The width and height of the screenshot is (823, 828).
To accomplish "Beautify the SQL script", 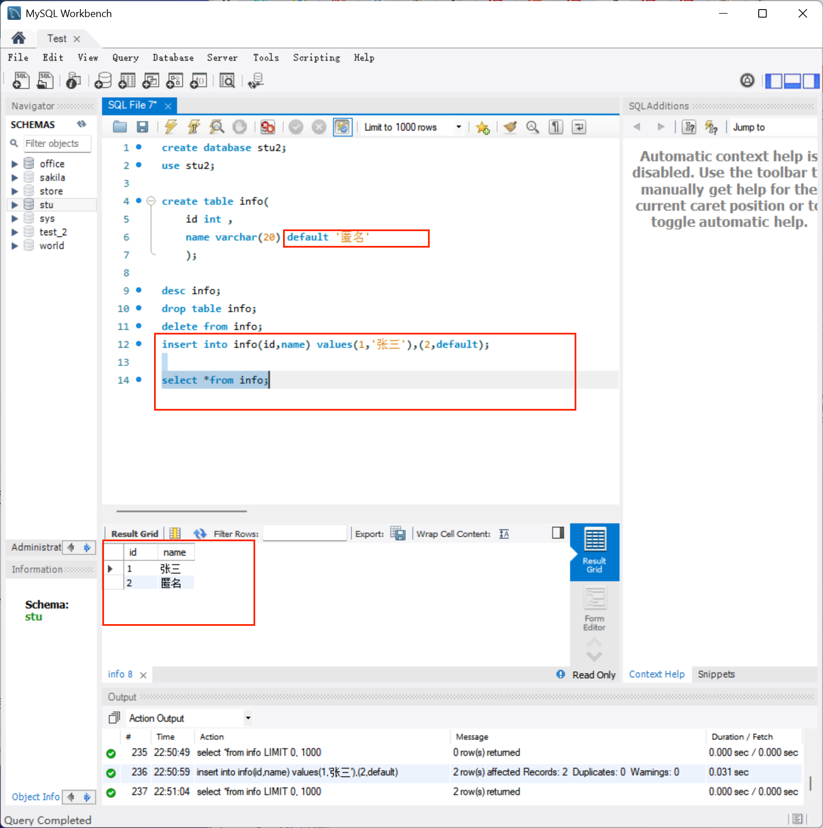I will tap(510, 127).
